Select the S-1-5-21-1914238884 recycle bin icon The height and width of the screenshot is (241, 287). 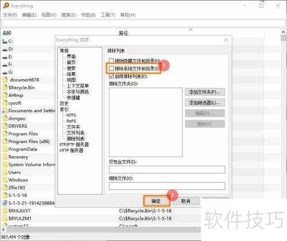5,203
